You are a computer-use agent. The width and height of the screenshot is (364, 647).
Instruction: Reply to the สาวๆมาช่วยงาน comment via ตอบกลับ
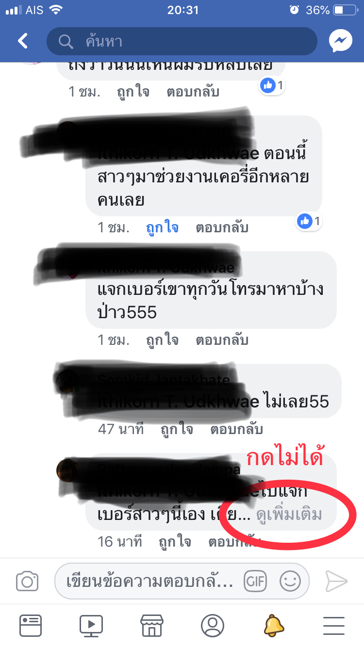222,227
